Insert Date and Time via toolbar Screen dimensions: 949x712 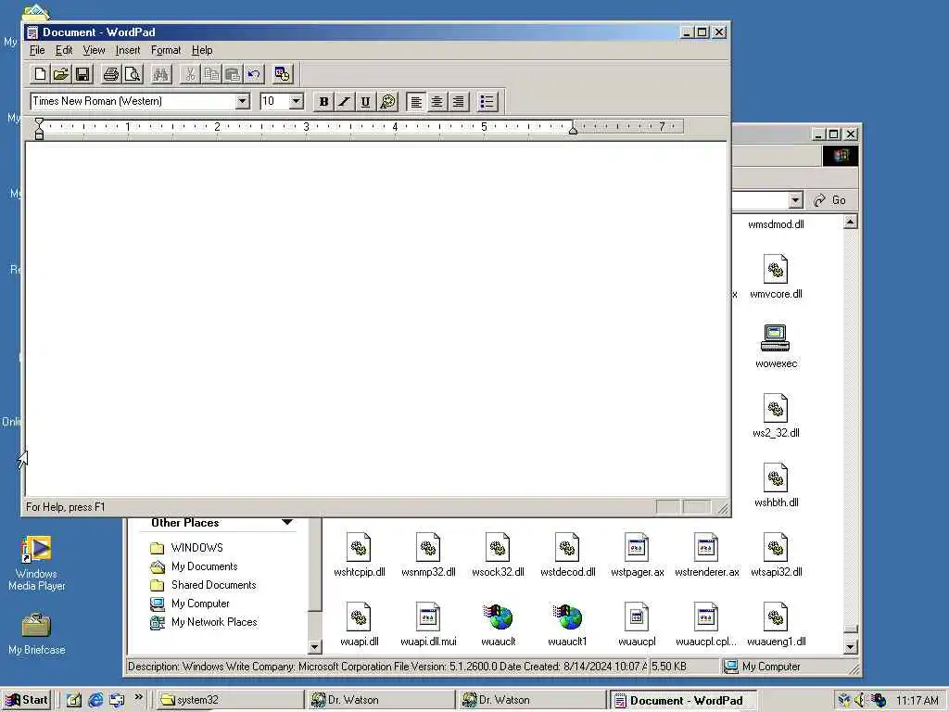282,74
